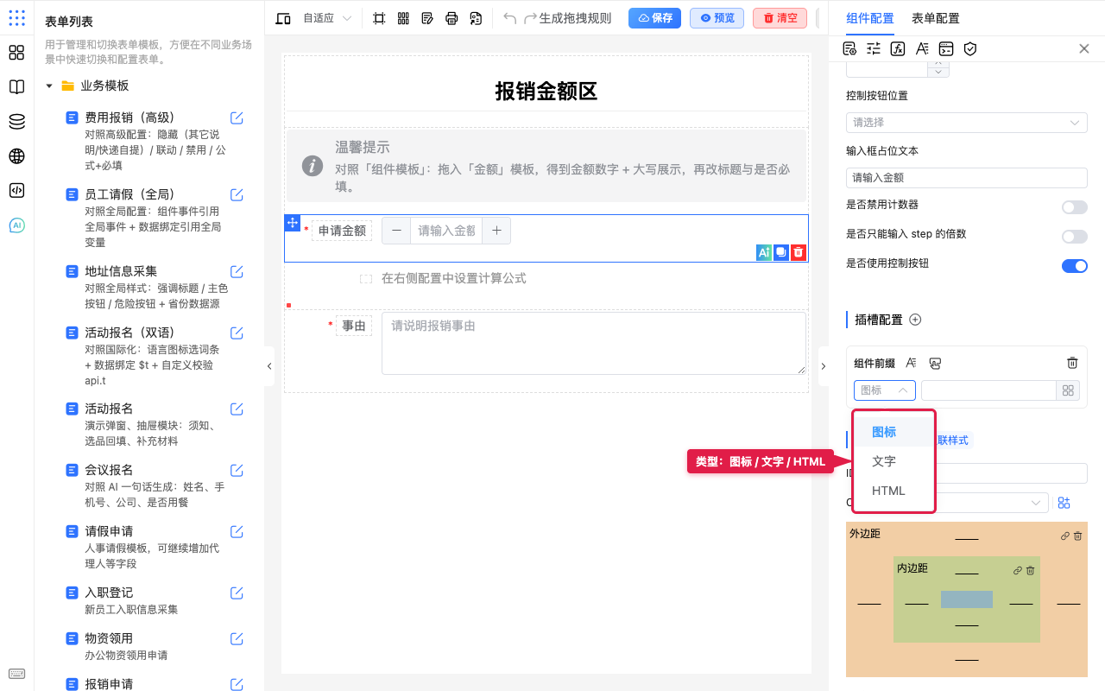Open the database sidebar icon

pos(16,122)
